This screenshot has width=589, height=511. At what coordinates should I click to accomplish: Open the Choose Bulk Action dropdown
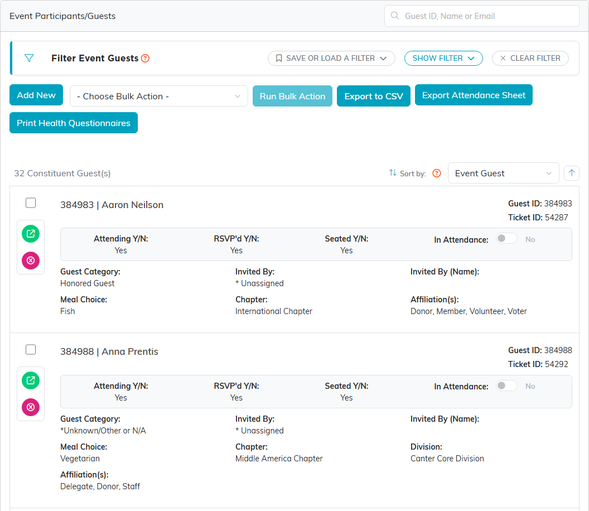[159, 96]
